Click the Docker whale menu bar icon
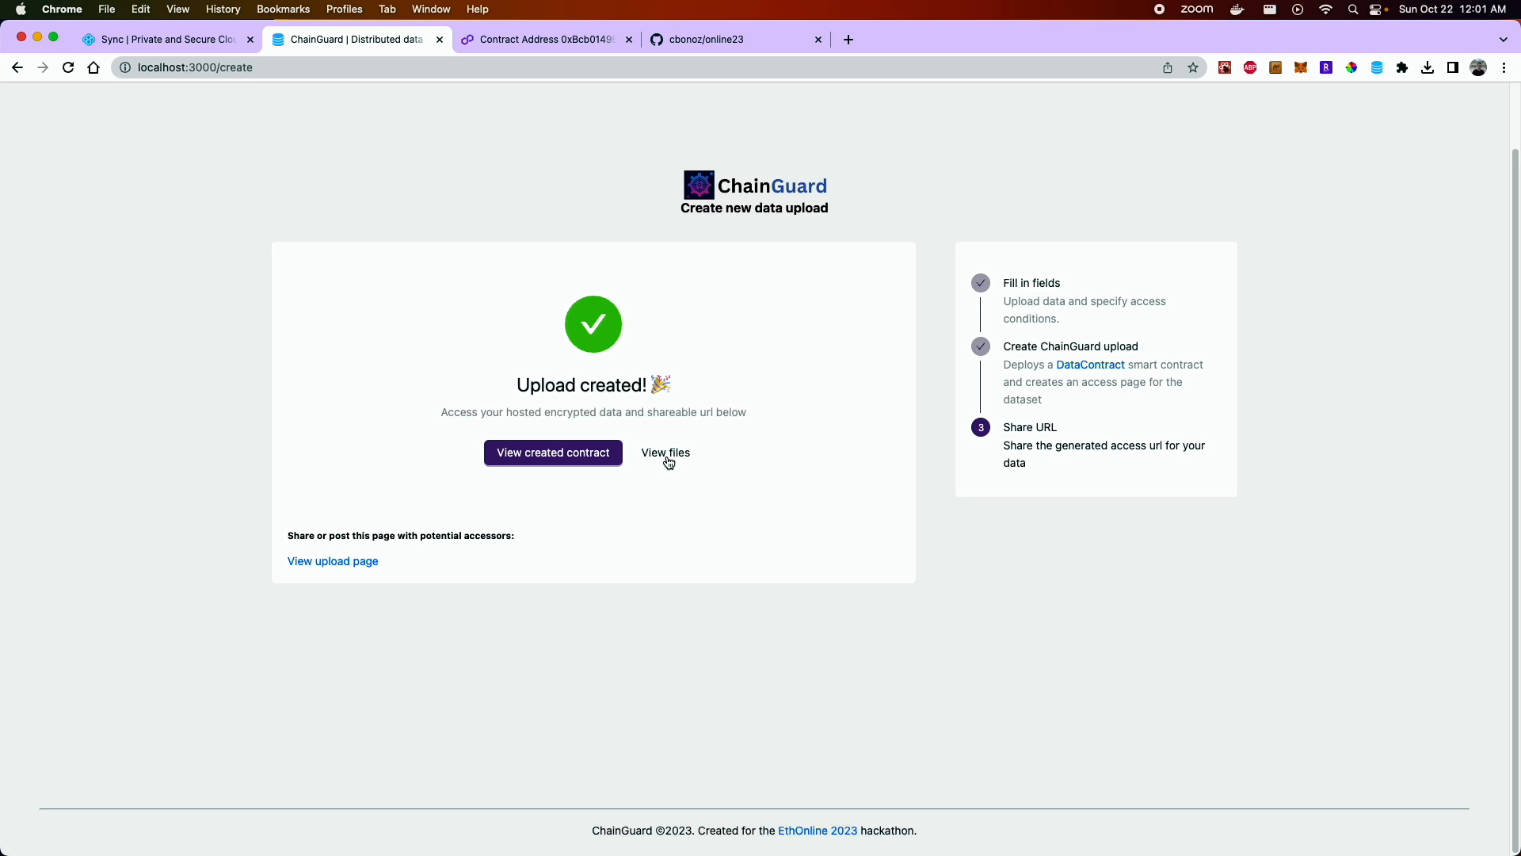 tap(1237, 10)
